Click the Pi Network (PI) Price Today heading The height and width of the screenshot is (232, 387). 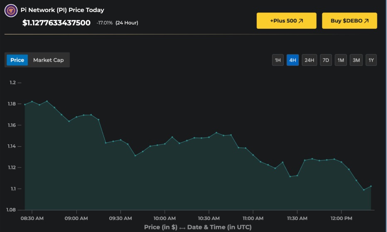62,10
